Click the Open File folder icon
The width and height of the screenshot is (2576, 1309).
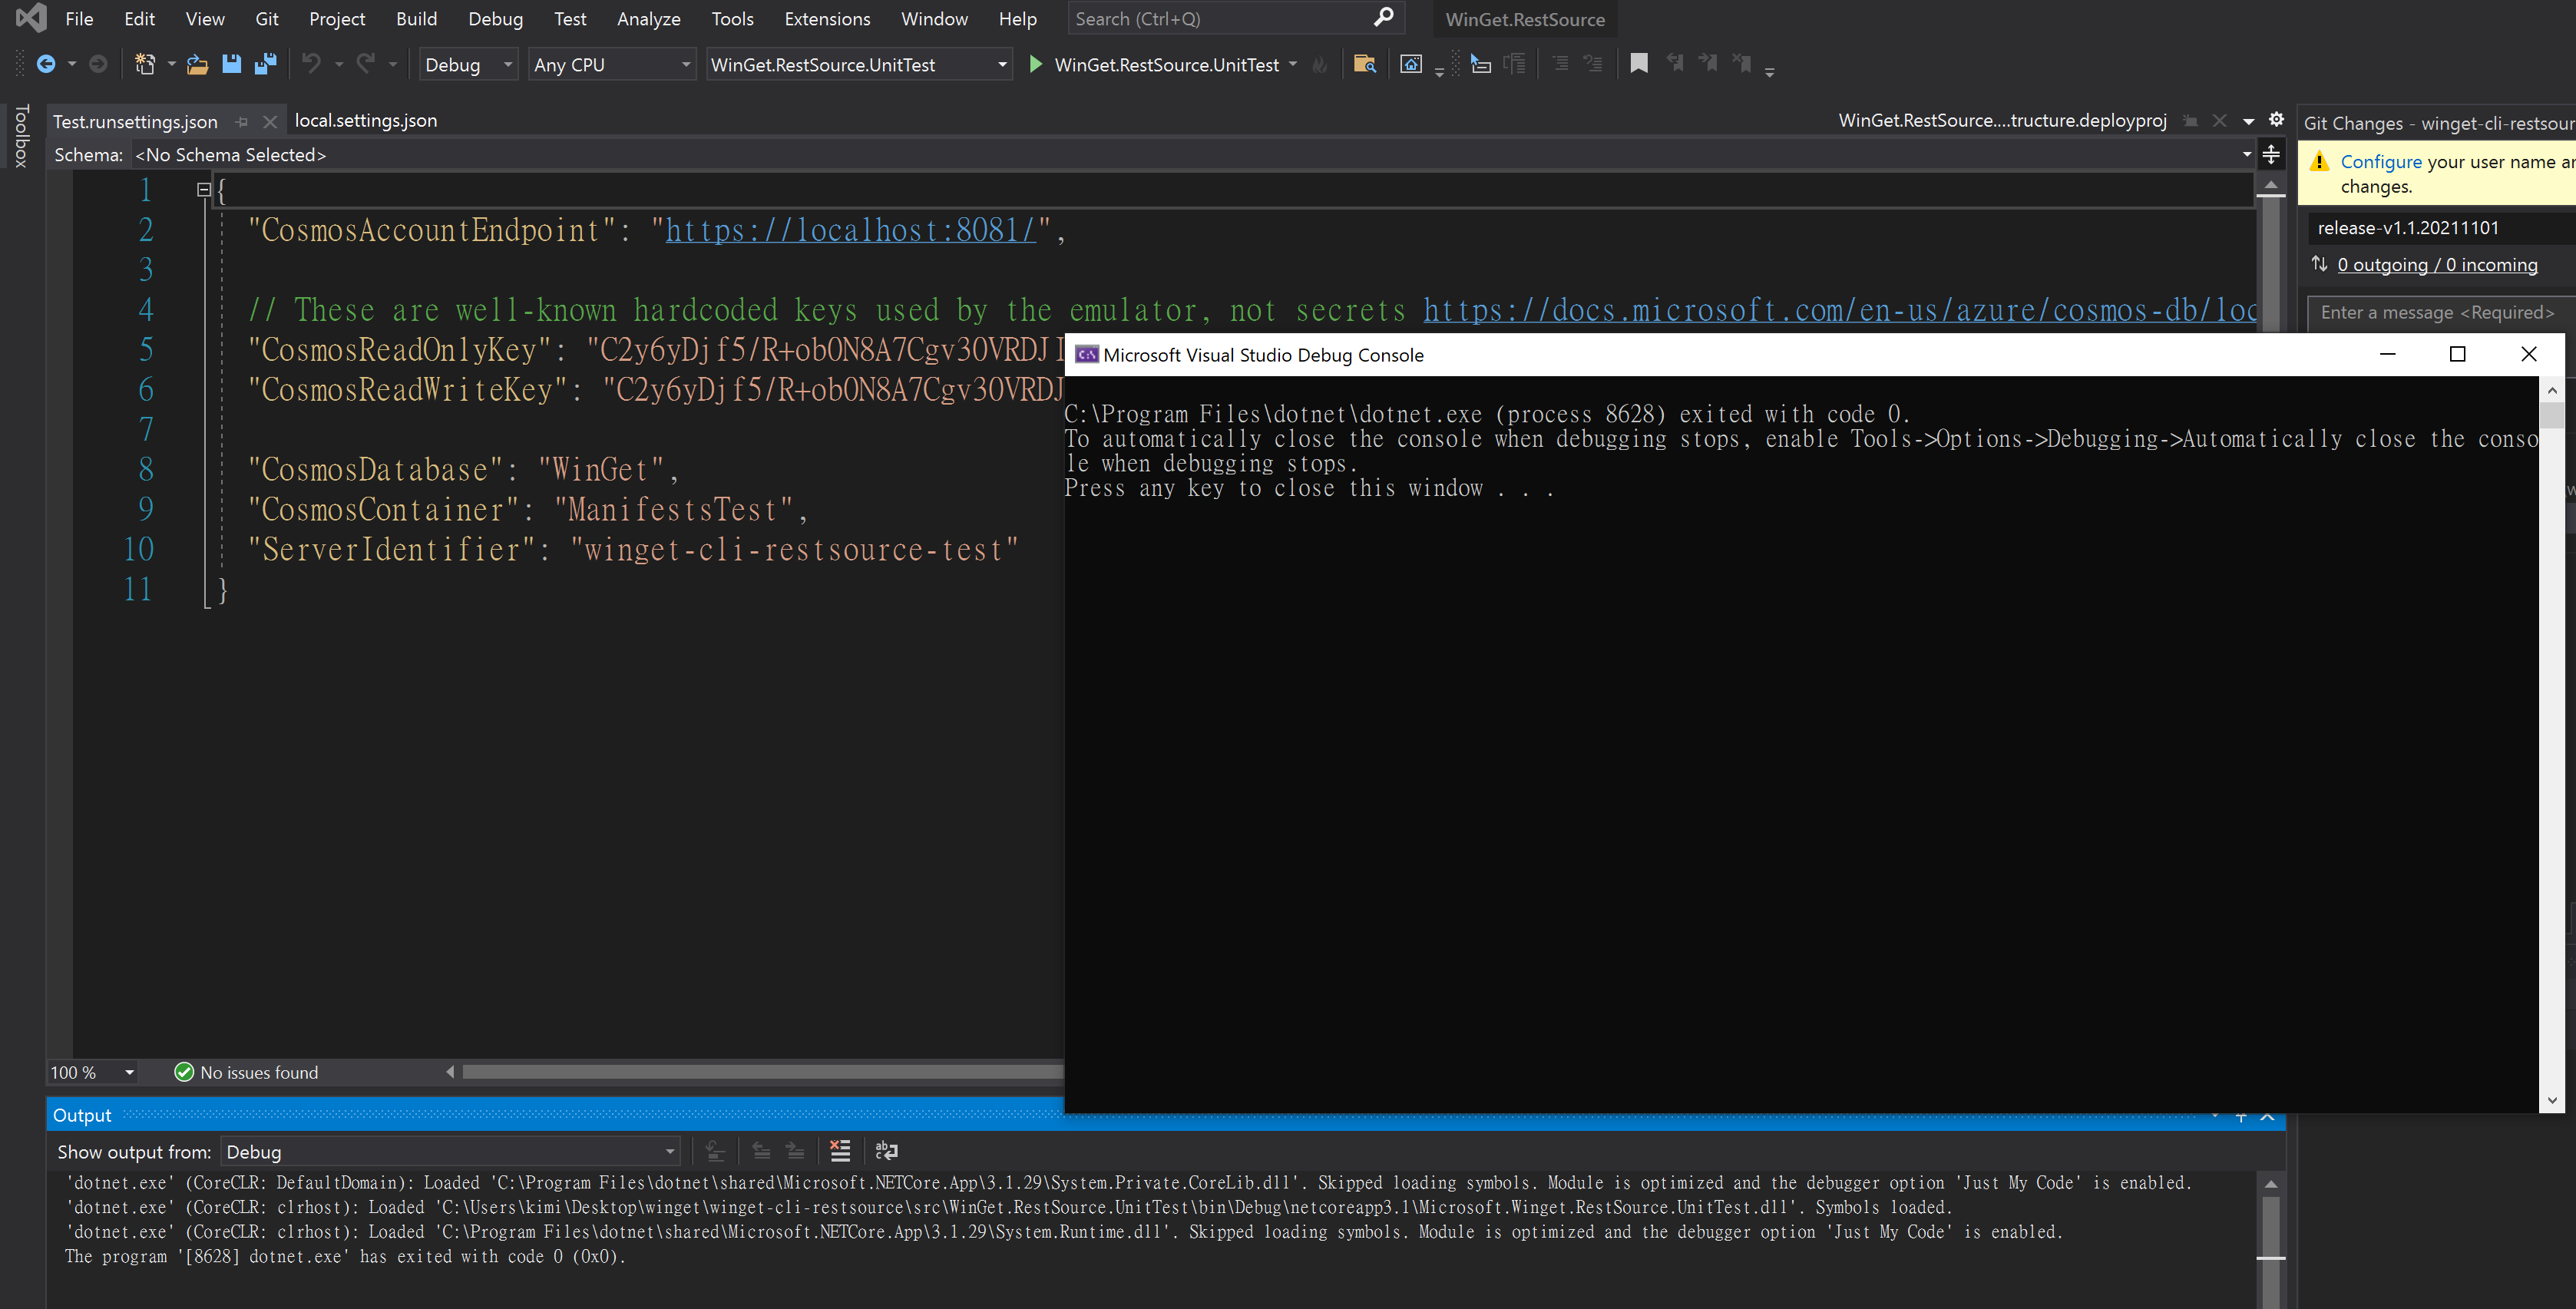point(197,65)
